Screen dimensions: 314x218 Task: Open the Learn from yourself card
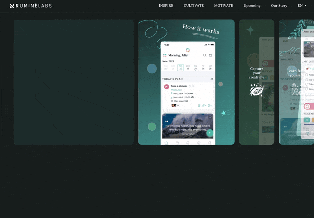(296, 82)
